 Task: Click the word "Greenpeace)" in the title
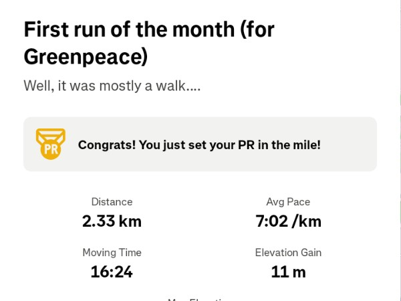(86, 57)
